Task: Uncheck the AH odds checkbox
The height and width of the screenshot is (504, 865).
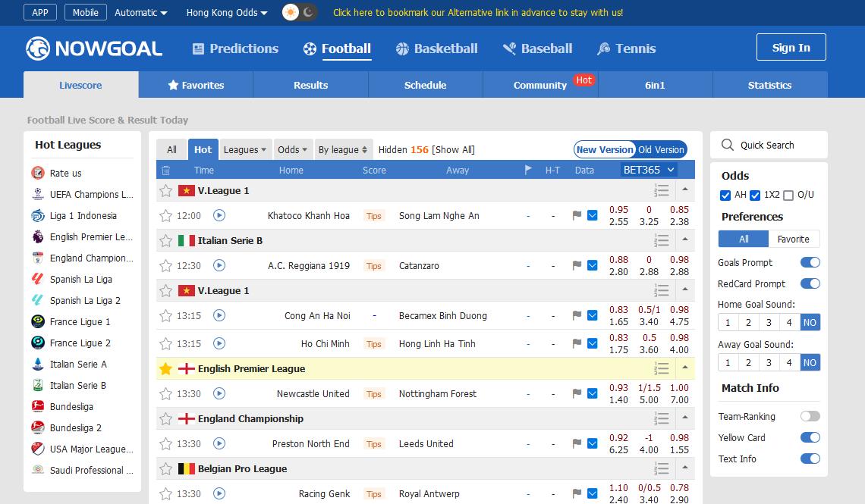Action: coord(725,195)
